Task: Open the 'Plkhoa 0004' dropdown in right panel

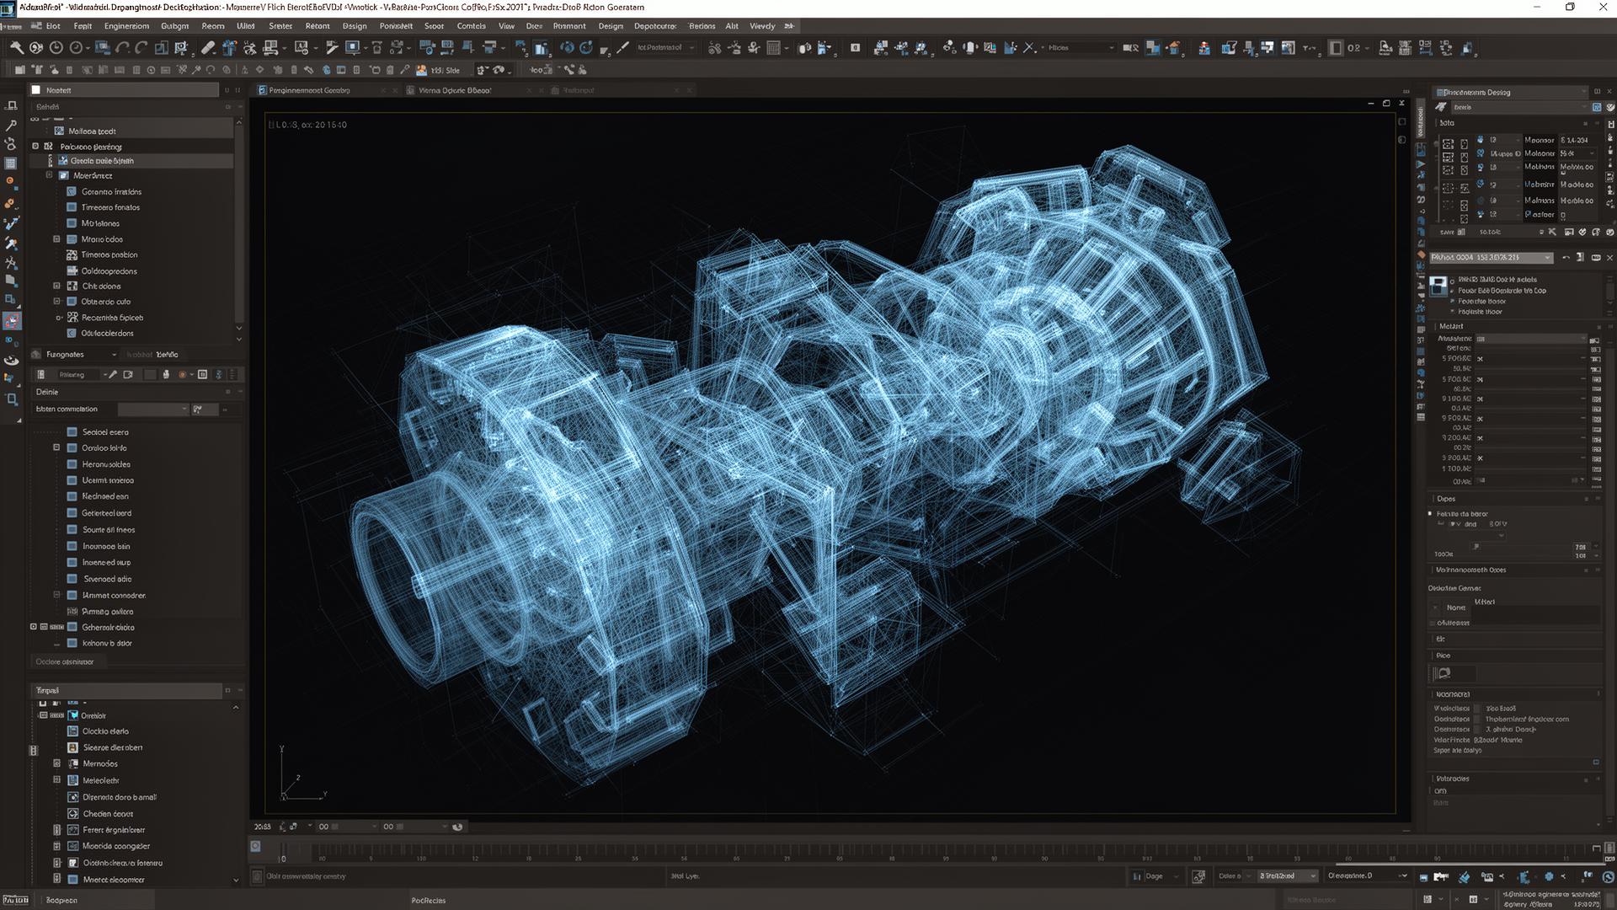Action: point(1491,258)
